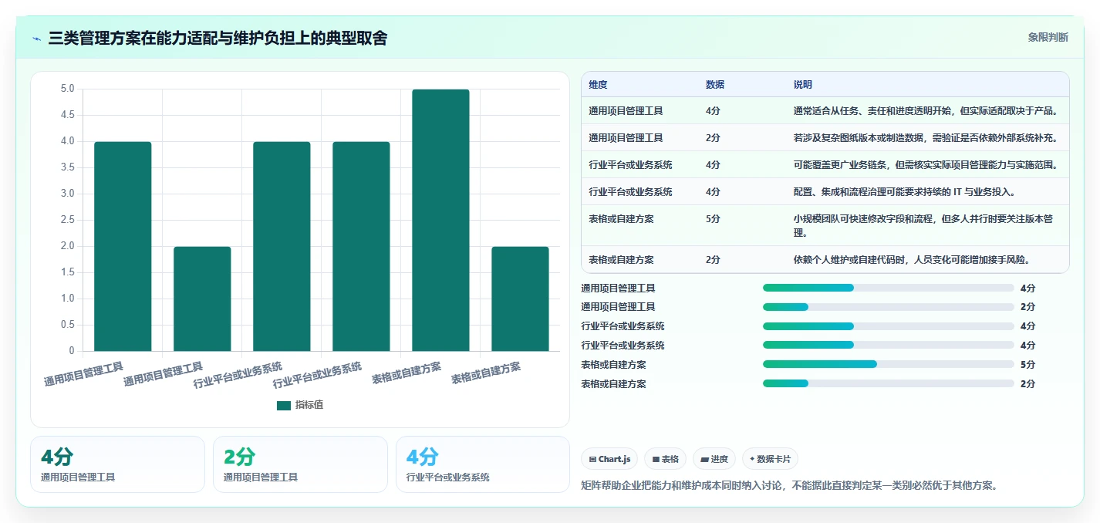Viewport: 1100px width, 523px height.
Task: Select the Chart.js chip
Action: [x=609, y=459]
